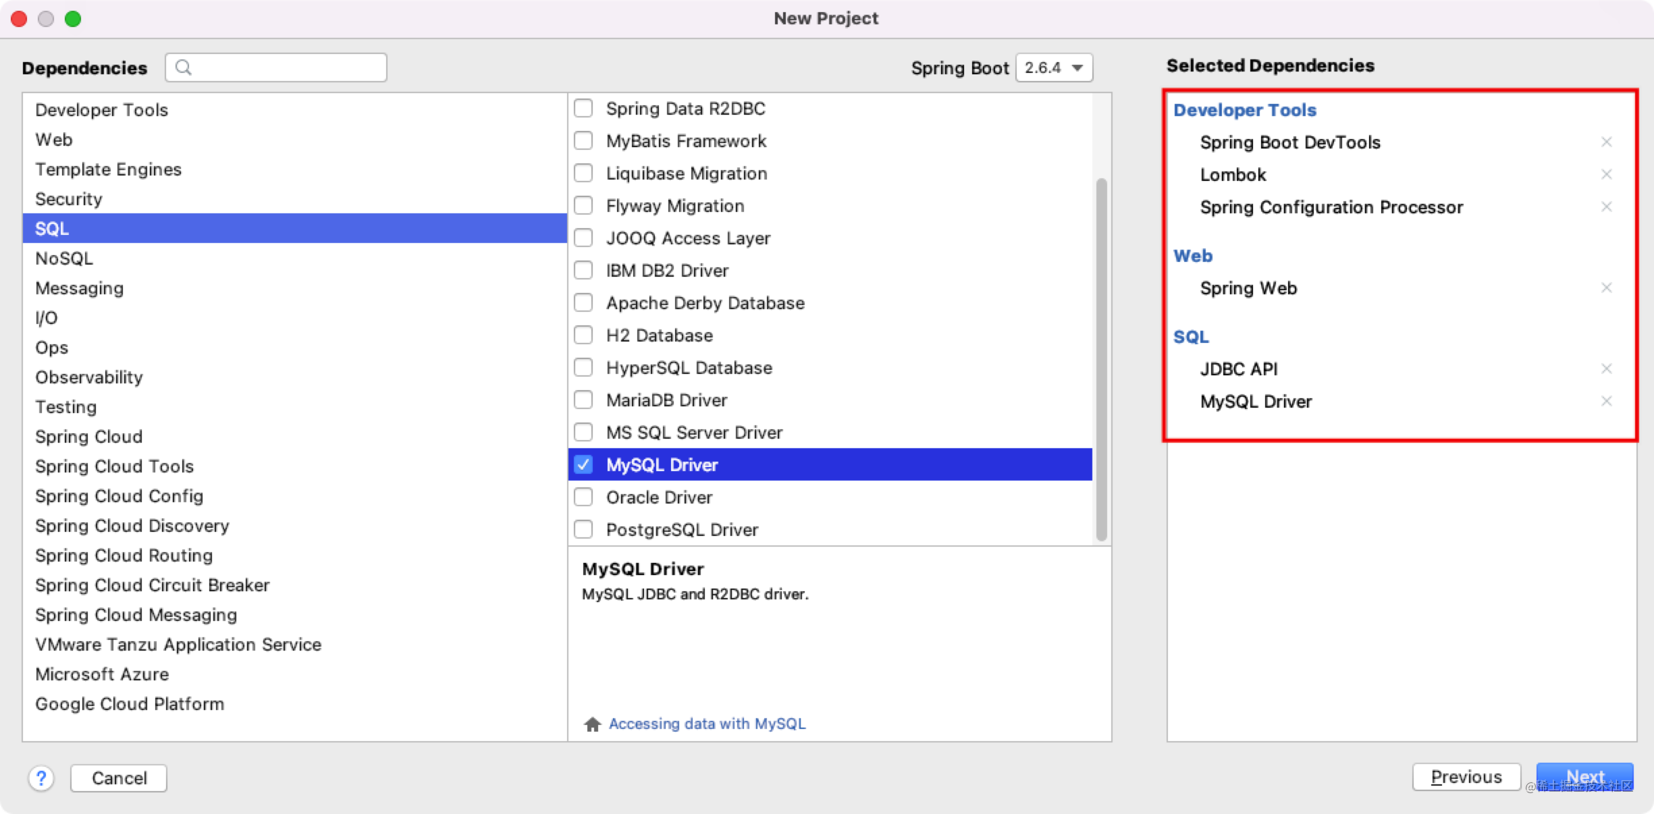Click the Previous button

pyautogui.click(x=1466, y=776)
